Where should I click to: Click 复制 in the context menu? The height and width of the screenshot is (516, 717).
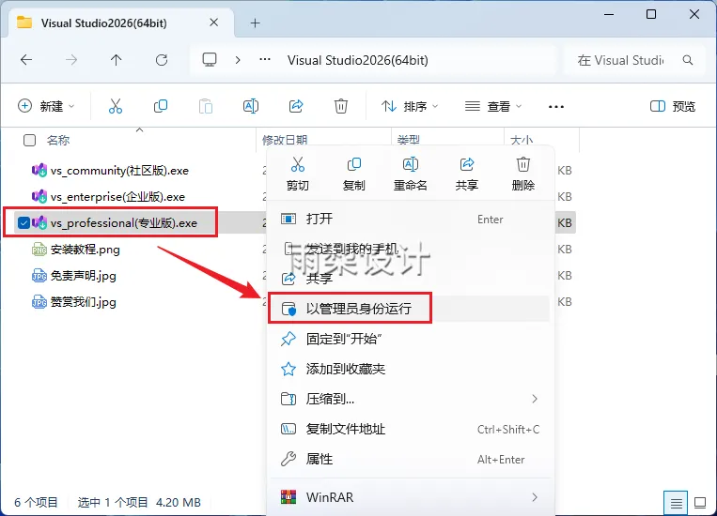pos(354,174)
